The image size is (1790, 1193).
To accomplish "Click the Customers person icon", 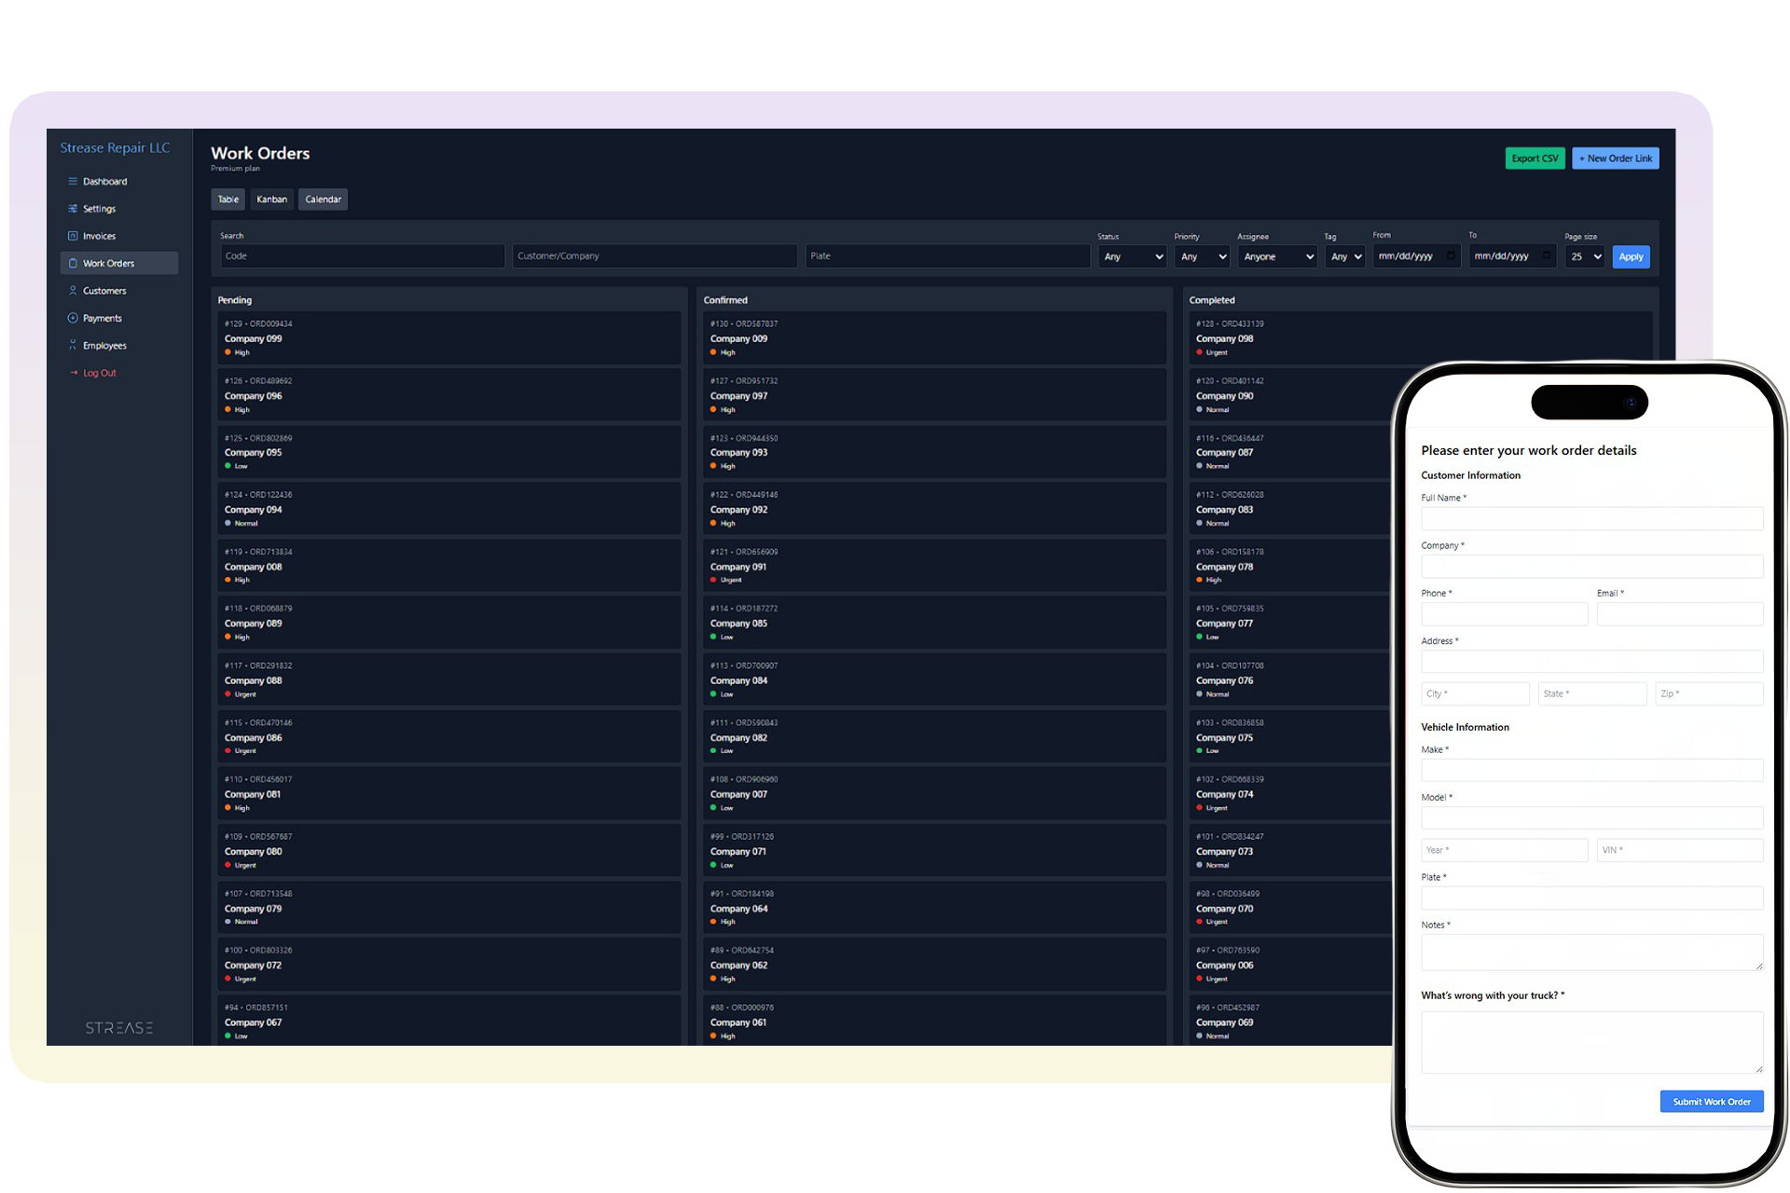I will coord(73,291).
